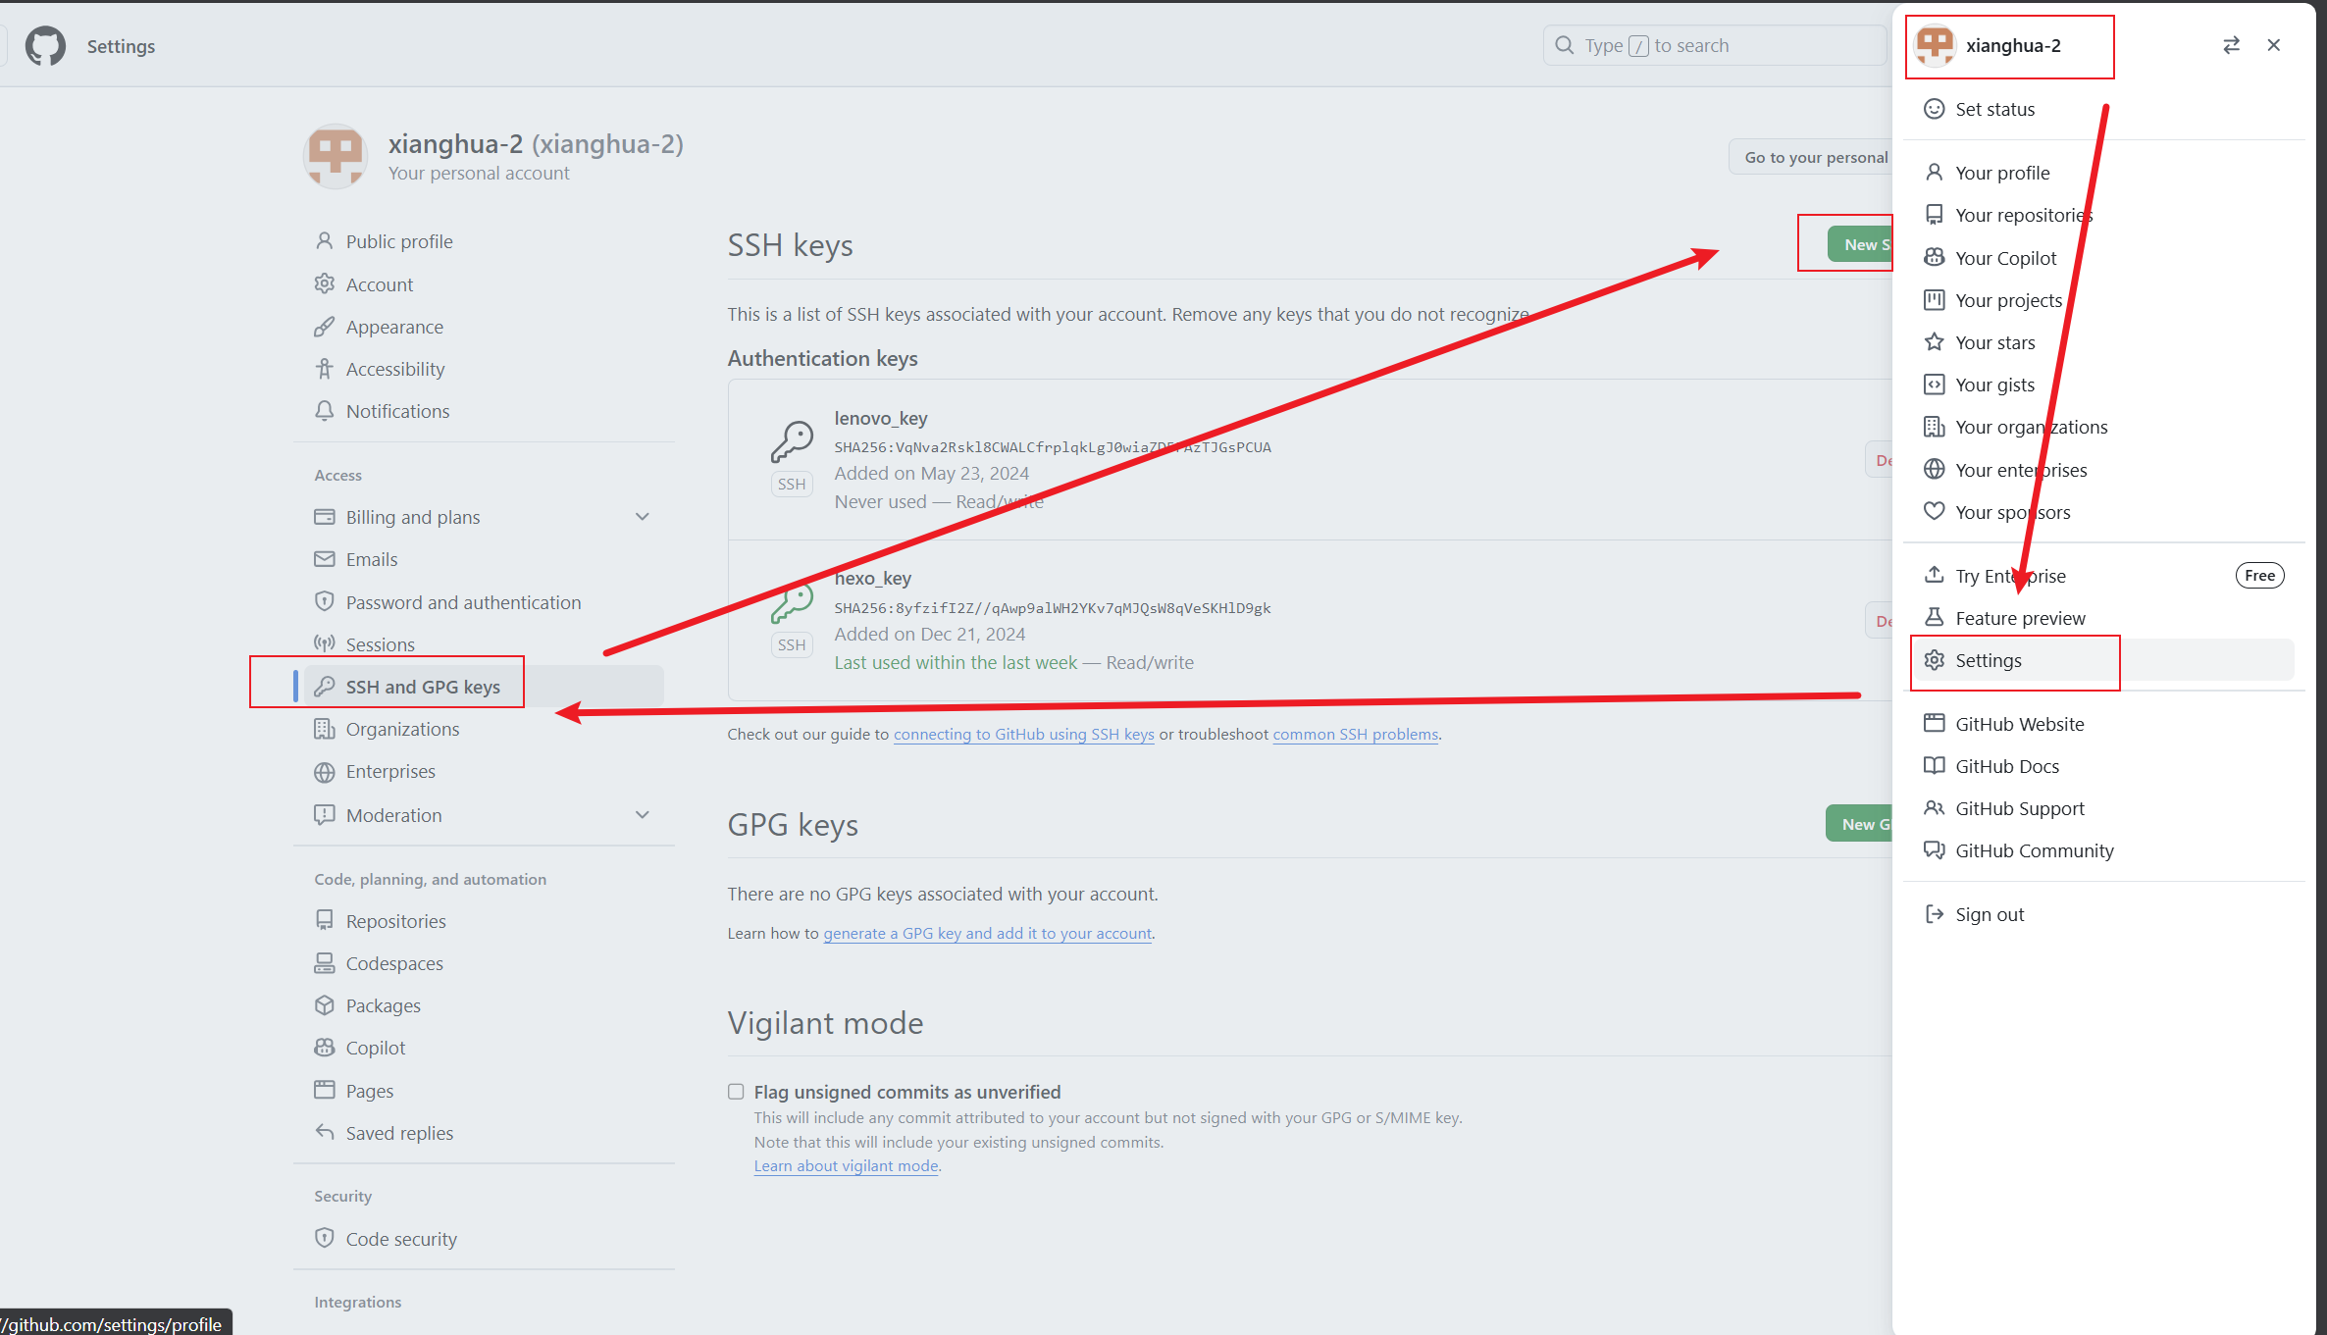
Task: Click the Set status smiley icon
Action: coord(1934,109)
